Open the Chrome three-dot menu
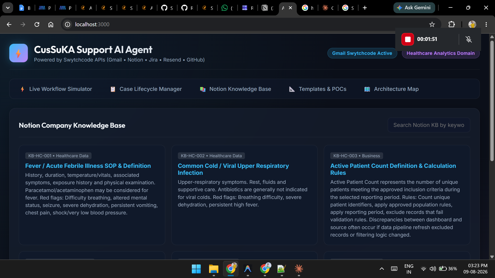Viewport: 495px width, 278px height. [486, 24]
